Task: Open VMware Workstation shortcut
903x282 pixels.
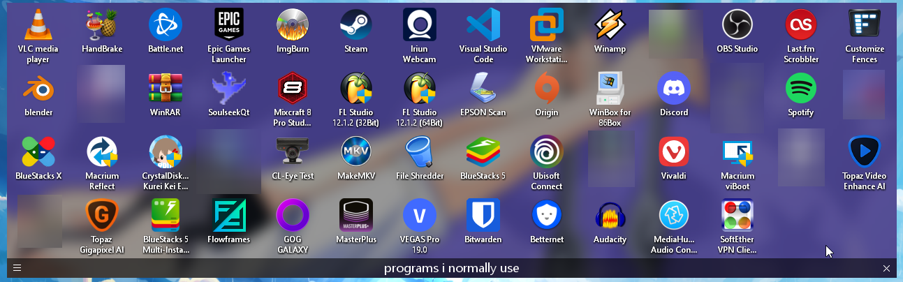Action: click(547, 26)
